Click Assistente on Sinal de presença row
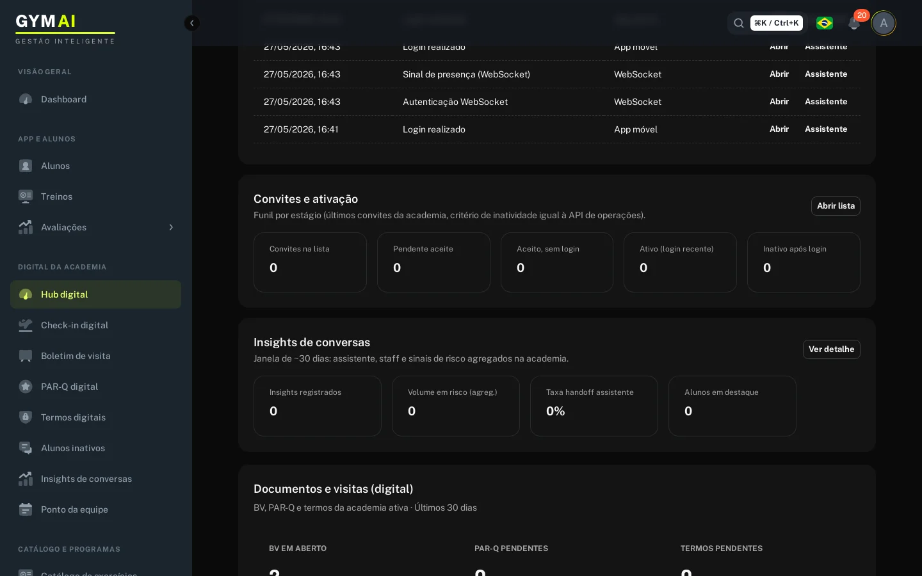Screen dimensions: 922x576 826,74
